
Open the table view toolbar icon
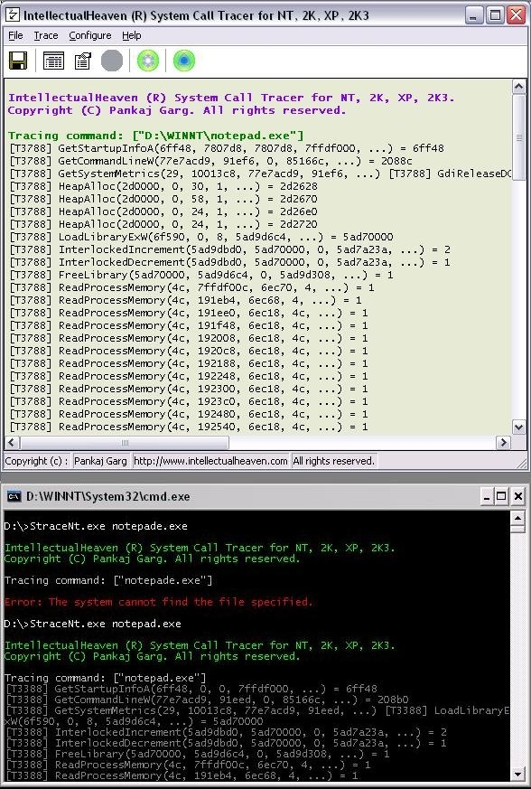53,61
